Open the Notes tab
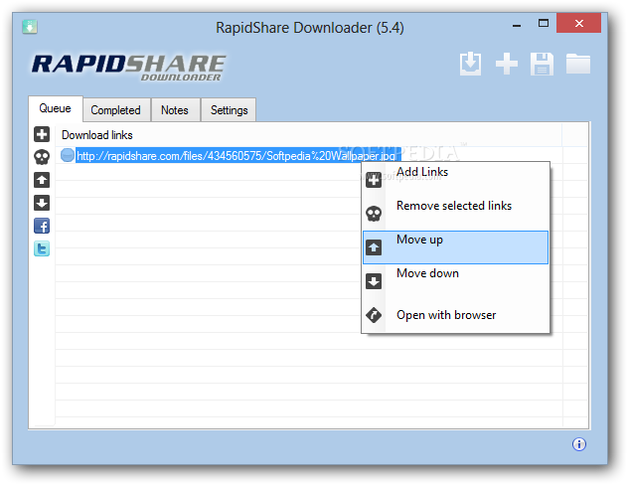 [175, 109]
